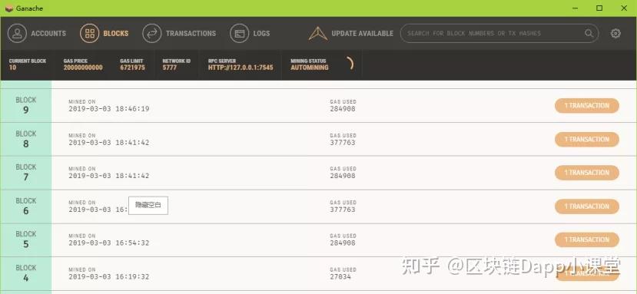Select the Block 5 number cell

pos(26,240)
